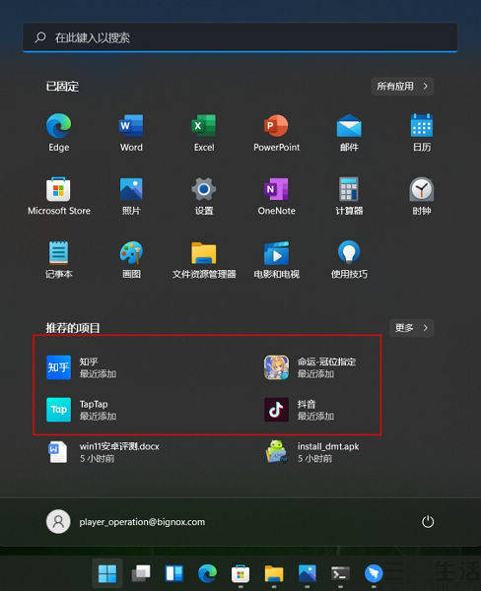Click the search box at top
The image size is (481, 591).
click(x=240, y=37)
